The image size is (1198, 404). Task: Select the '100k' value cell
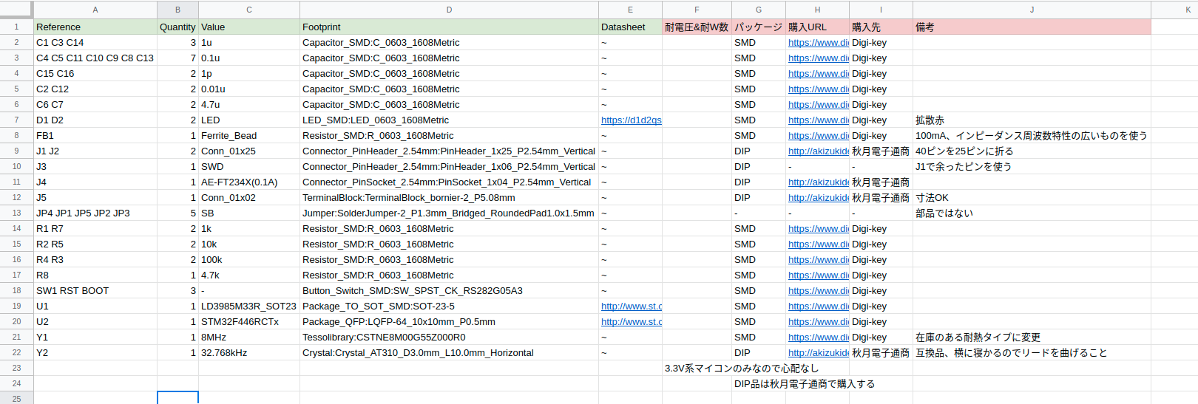click(x=249, y=259)
